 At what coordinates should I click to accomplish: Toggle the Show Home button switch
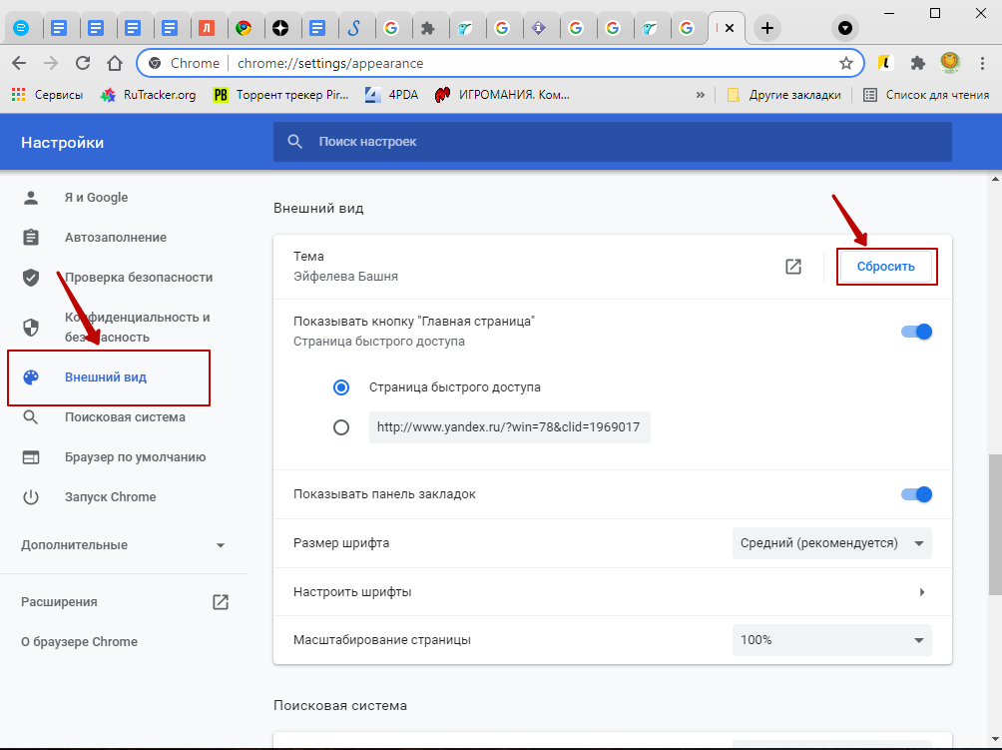coord(915,332)
